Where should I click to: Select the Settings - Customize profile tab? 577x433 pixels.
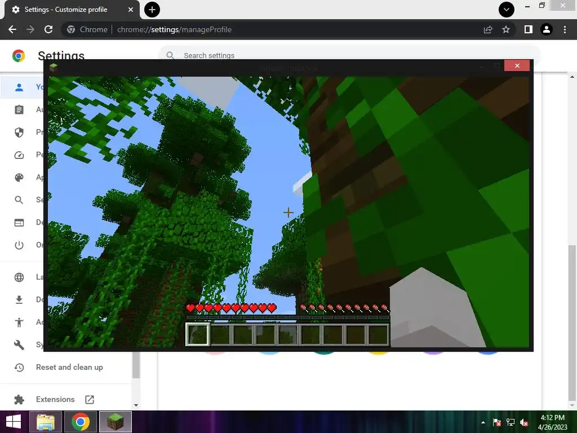[72, 10]
